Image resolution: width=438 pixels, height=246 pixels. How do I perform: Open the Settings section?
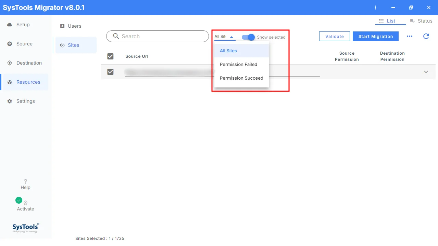pos(24,101)
